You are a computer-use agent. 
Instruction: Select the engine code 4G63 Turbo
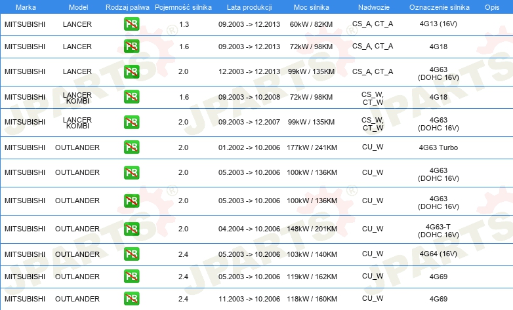438,147
